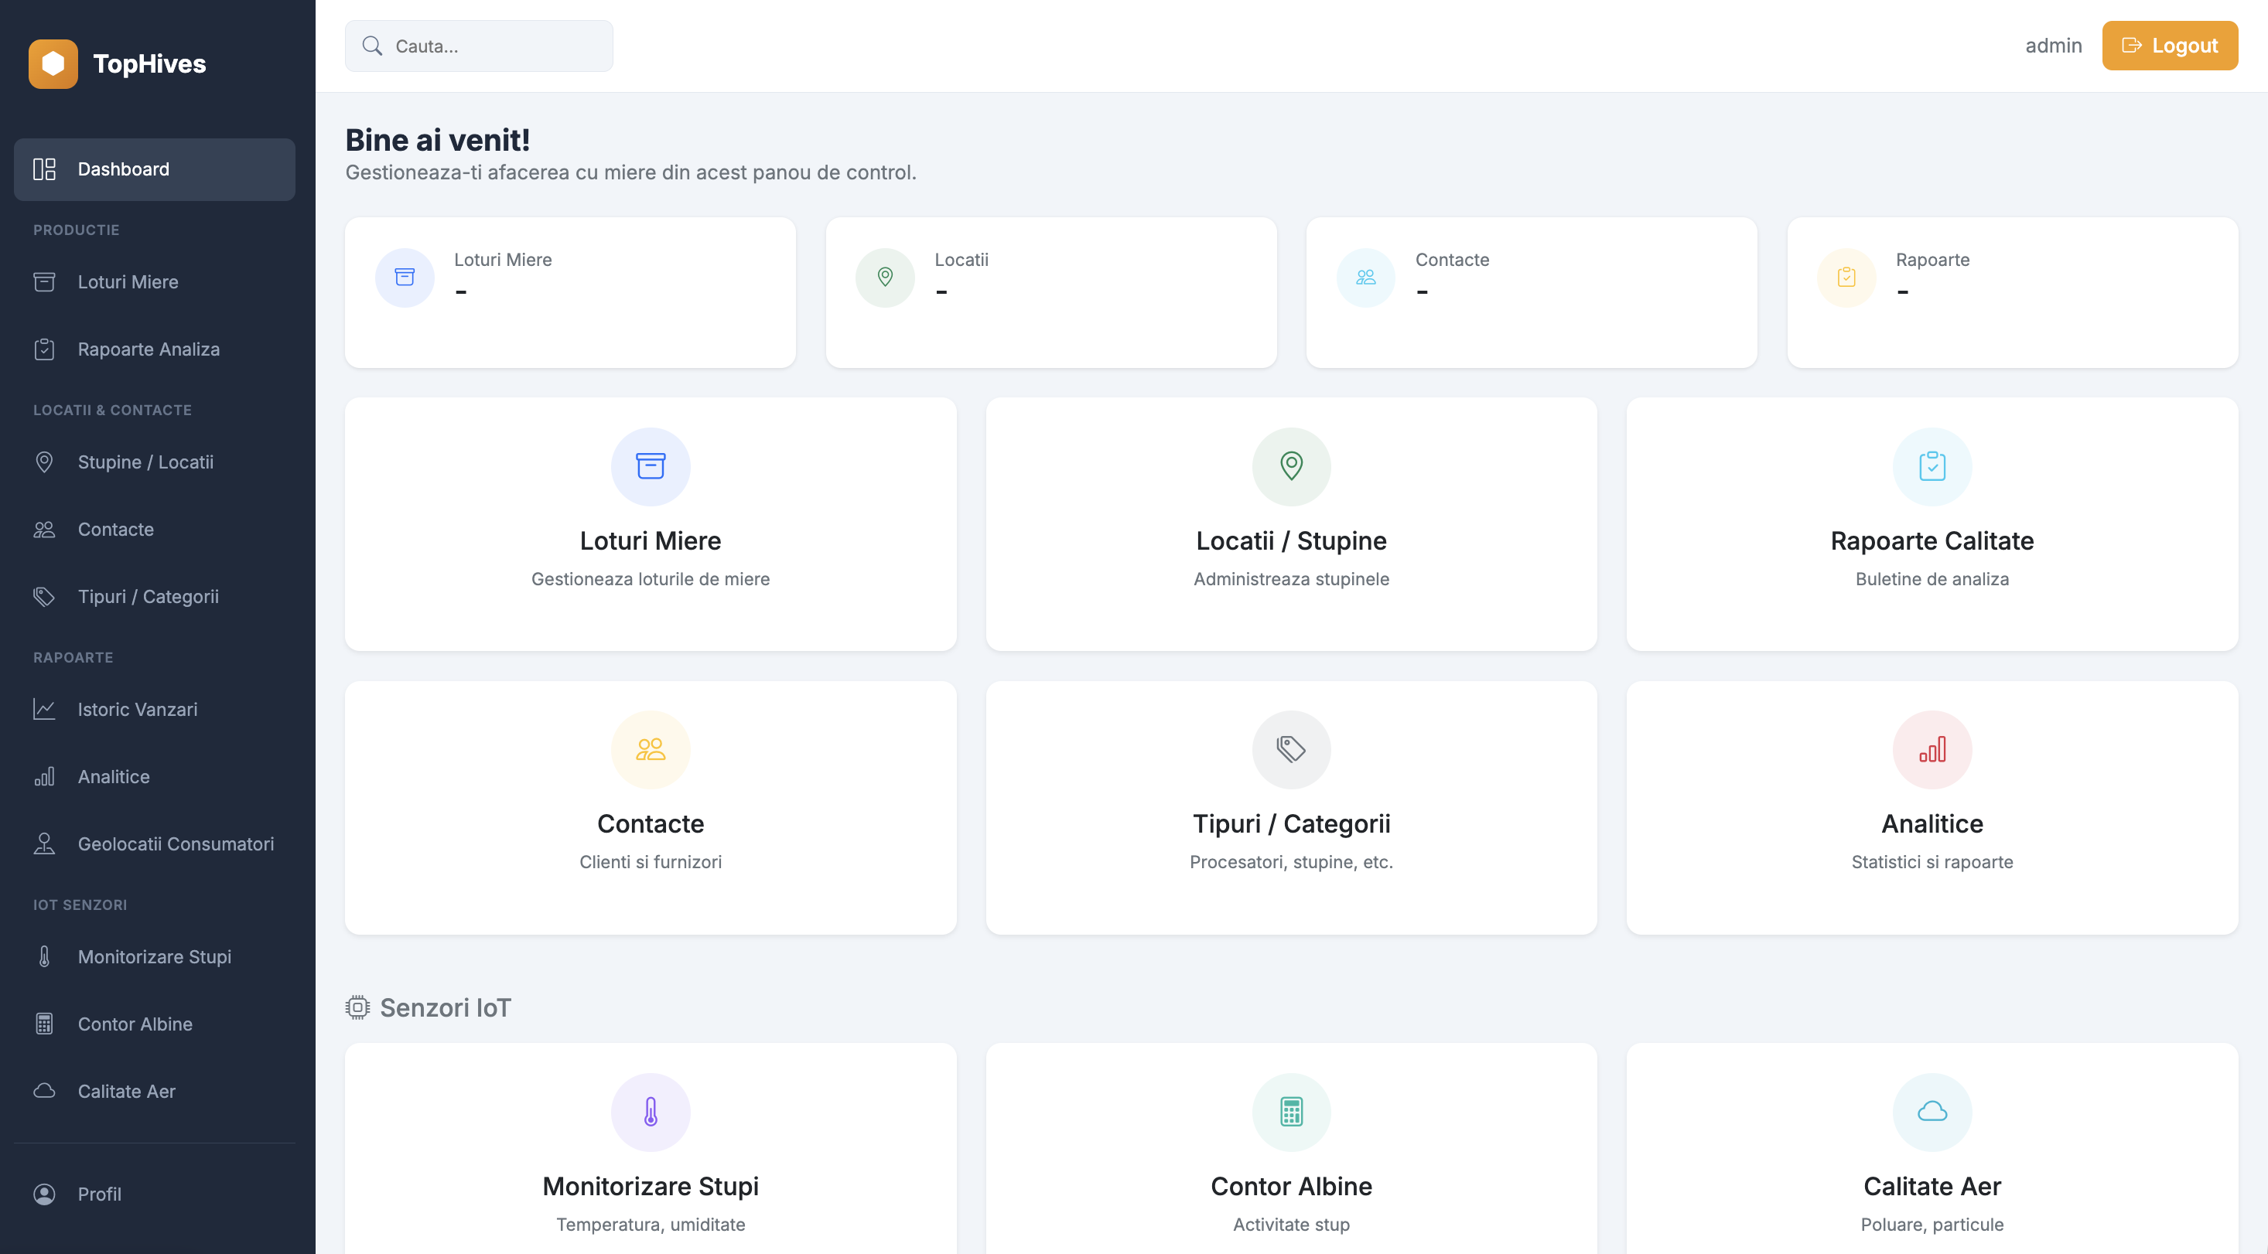Select the Monitorizare Stupi thermometer icon
Viewport: 2268px width, 1254px height.
pos(45,956)
